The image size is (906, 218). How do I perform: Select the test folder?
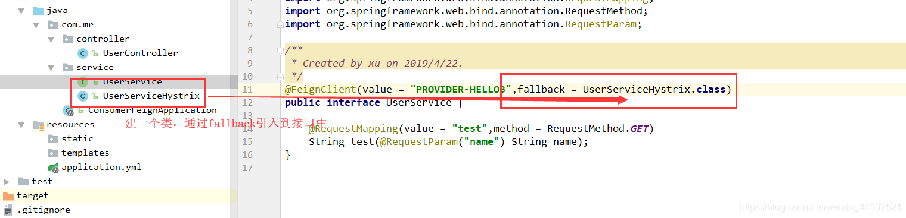pyautogui.click(x=42, y=181)
